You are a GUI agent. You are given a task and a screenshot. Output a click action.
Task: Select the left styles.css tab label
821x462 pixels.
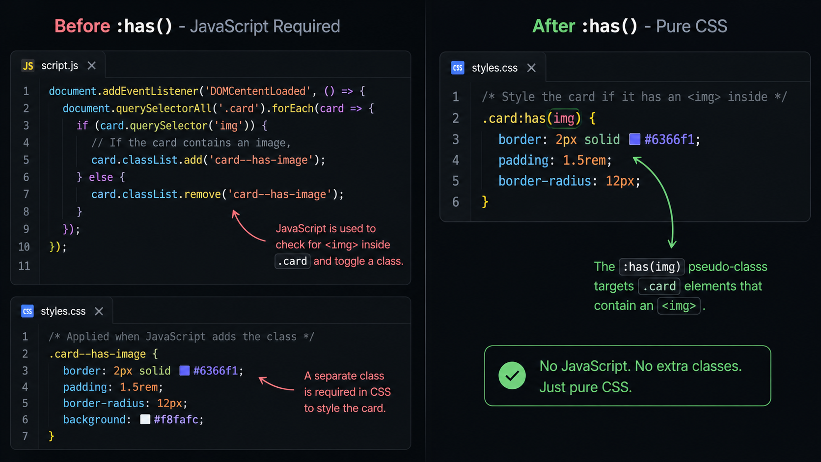click(x=63, y=311)
